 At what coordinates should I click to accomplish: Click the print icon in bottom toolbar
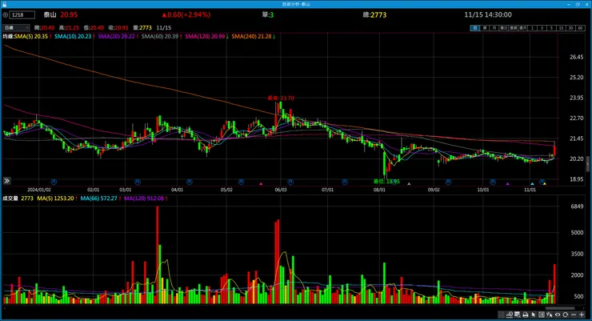click(x=525, y=315)
